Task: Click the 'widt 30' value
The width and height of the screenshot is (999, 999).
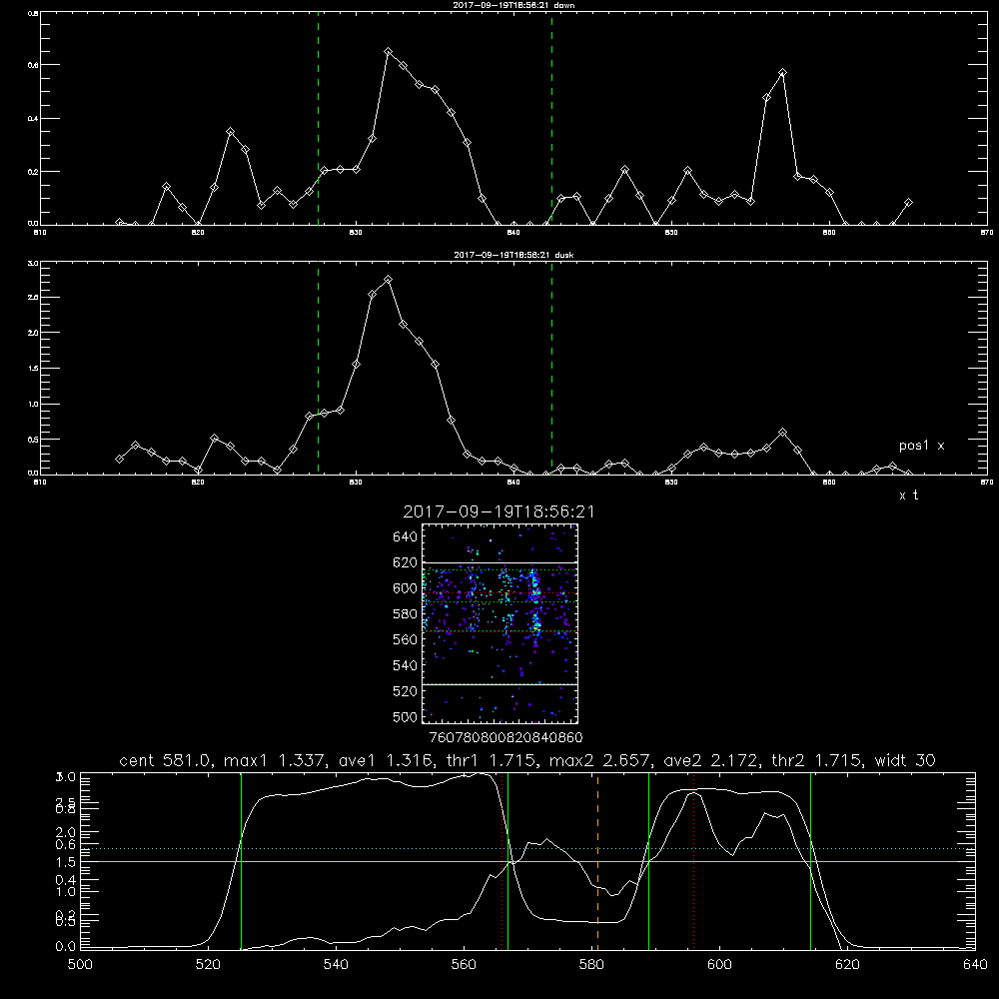Action: (905, 760)
